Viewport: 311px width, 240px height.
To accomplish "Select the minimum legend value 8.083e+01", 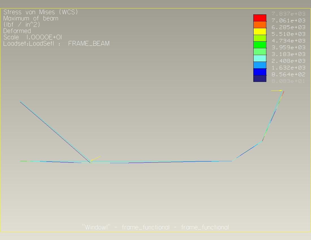I will (x=288, y=81).
